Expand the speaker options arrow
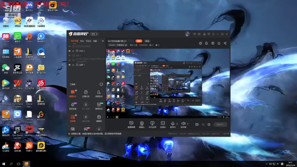 [x=188, y=124]
